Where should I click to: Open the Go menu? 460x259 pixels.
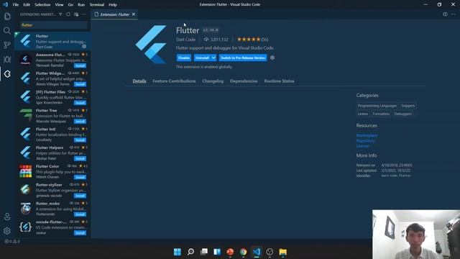(x=70, y=5)
